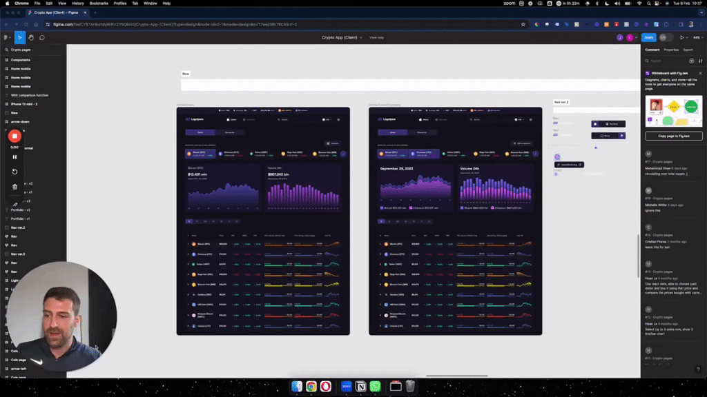Delete the recording via the trash icon
The width and height of the screenshot is (707, 397).
pos(14,186)
